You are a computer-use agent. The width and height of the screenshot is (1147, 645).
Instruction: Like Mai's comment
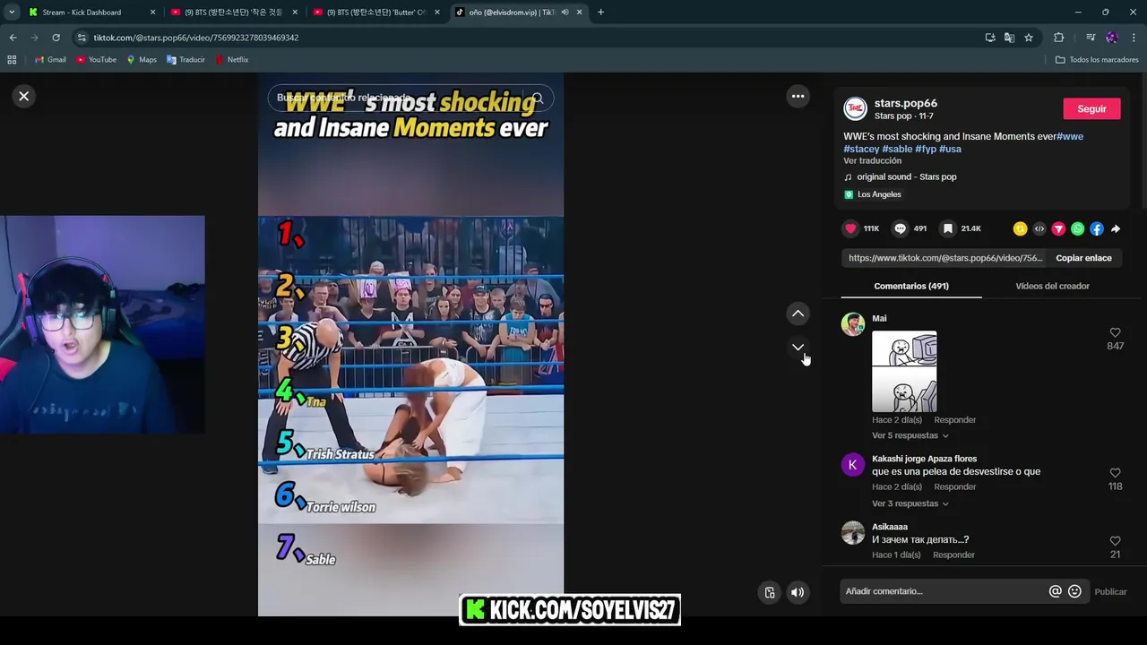pyautogui.click(x=1115, y=332)
